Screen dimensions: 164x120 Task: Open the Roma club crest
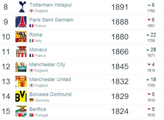(x=21, y=37)
